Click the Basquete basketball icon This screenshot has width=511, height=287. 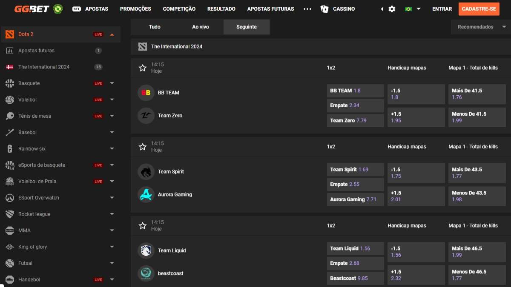[x=10, y=83]
